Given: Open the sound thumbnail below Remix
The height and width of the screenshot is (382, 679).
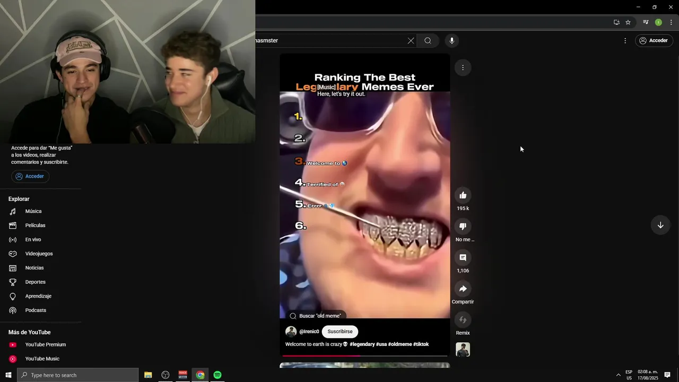Looking at the screenshot, I should tap(463, 350).
